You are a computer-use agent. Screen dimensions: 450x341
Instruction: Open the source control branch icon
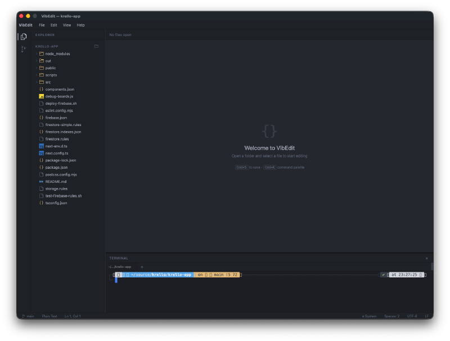[x=24, y=49]
